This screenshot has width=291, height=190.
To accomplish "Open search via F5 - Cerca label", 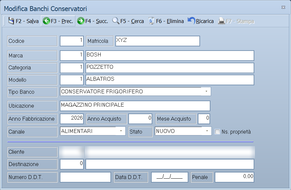I will 132,21.
